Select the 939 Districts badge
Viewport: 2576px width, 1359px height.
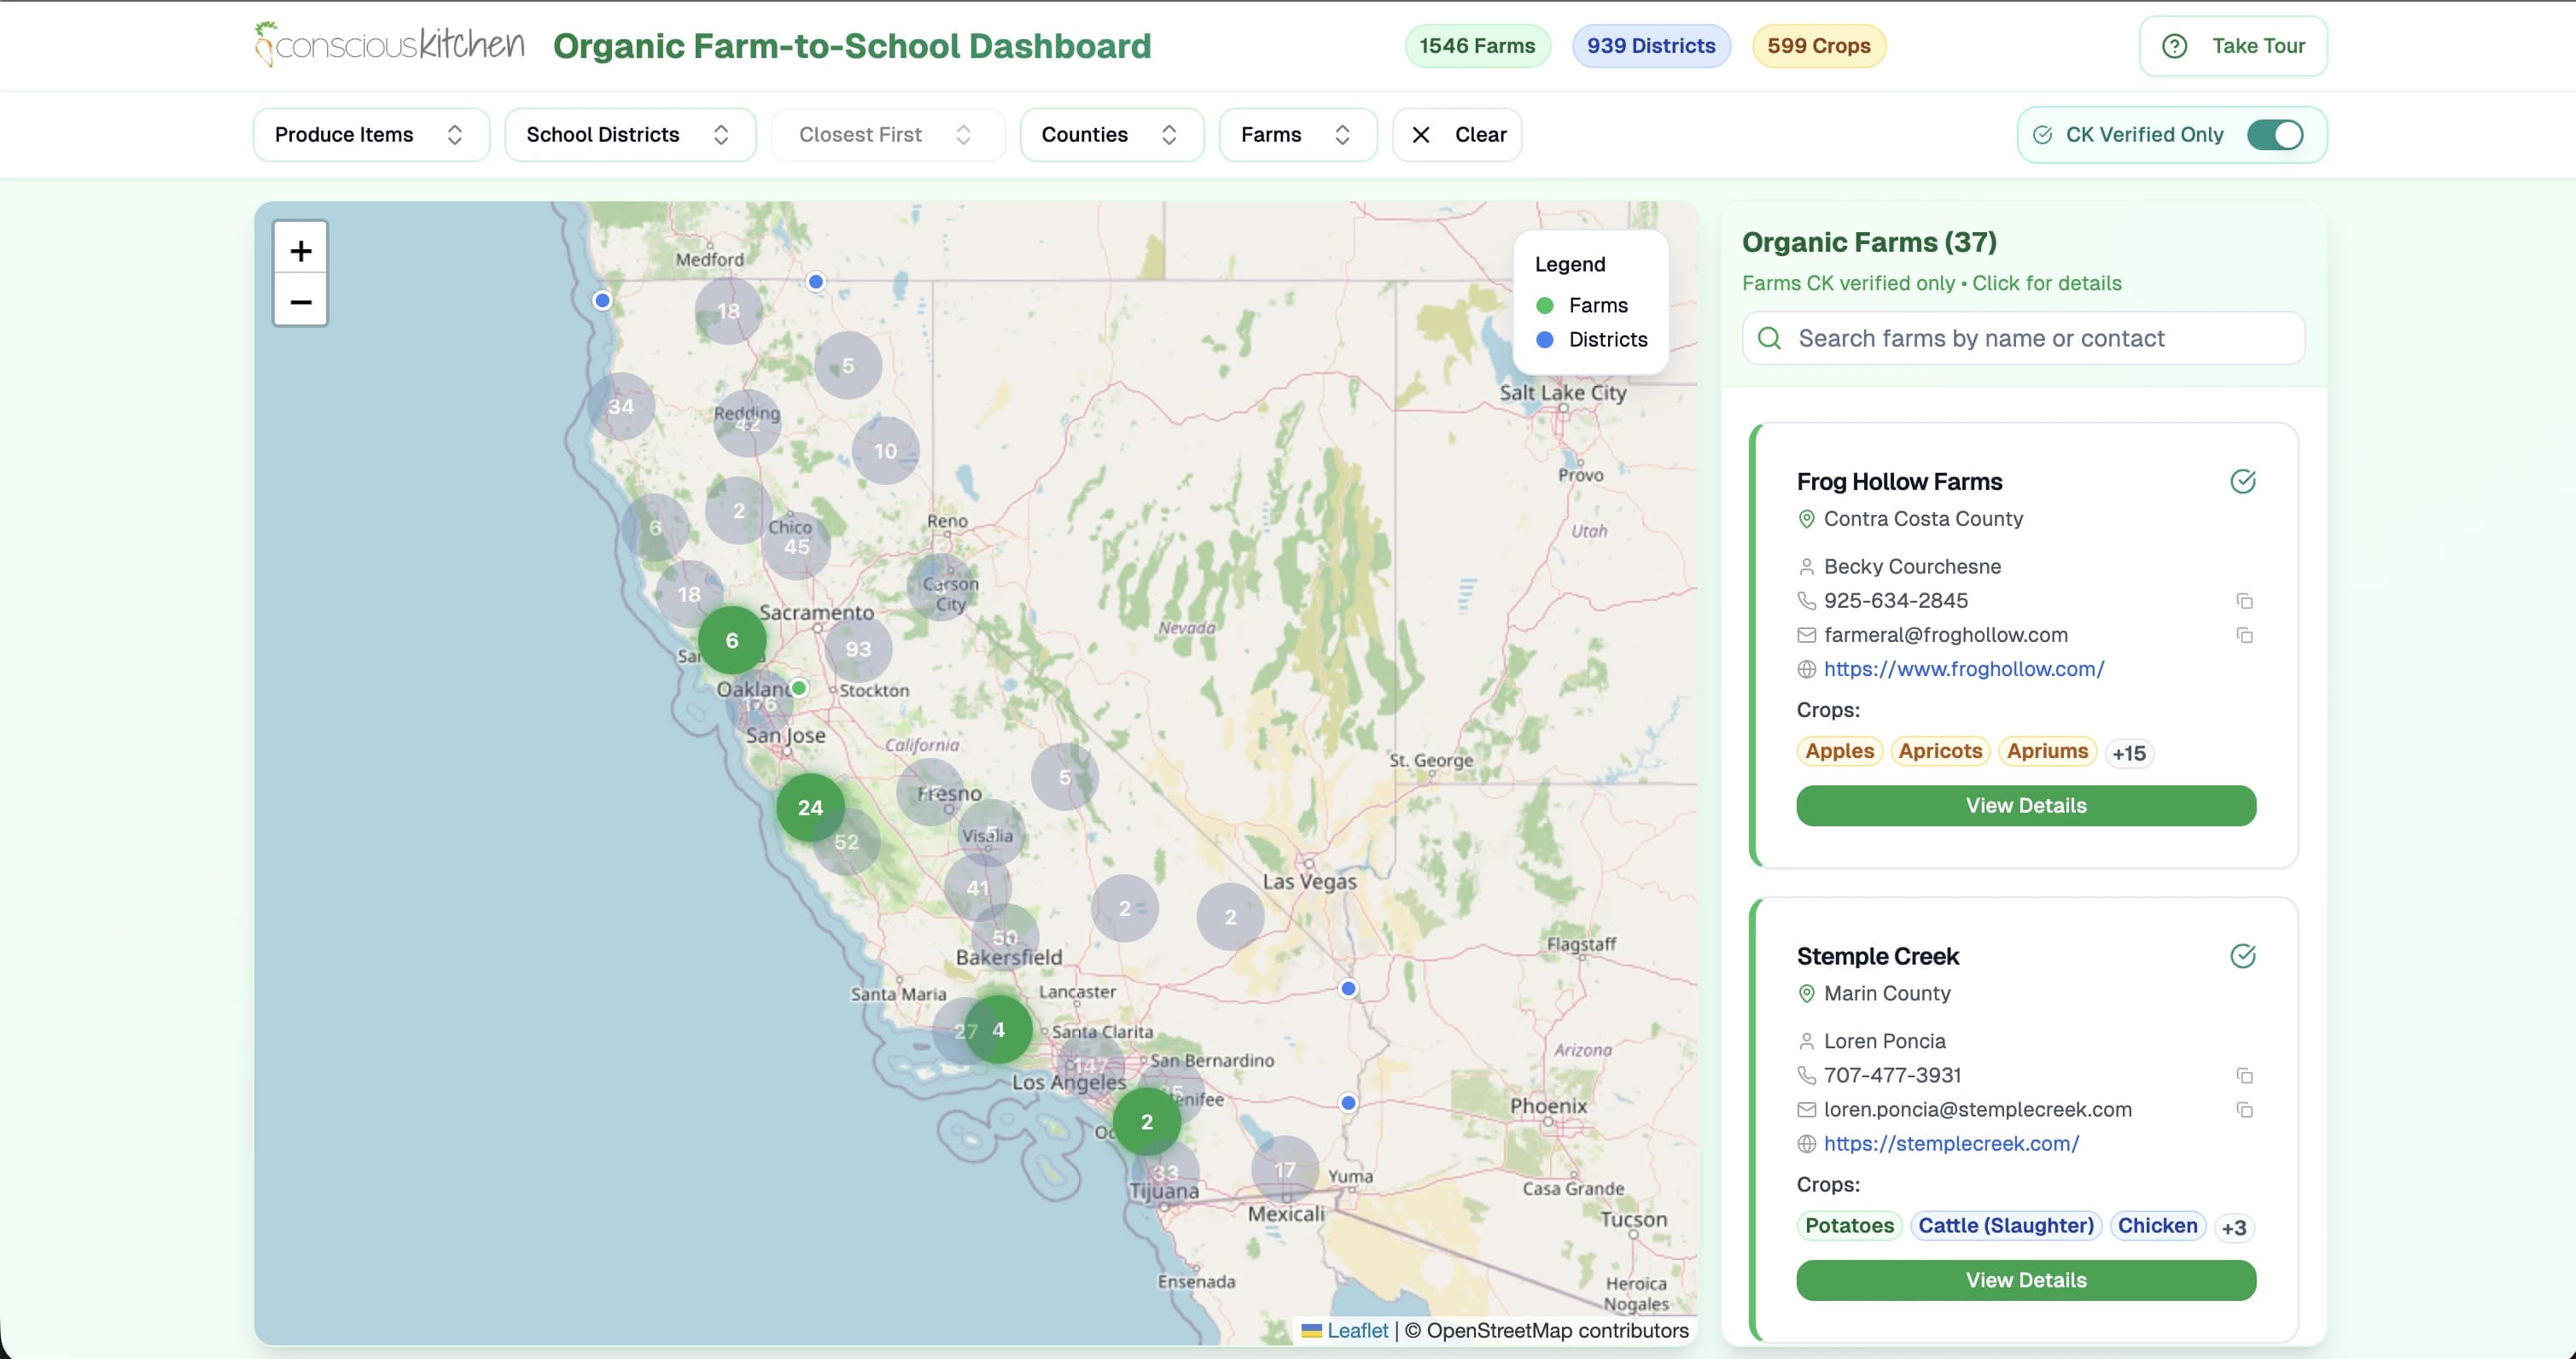[x=1650, y=46]
